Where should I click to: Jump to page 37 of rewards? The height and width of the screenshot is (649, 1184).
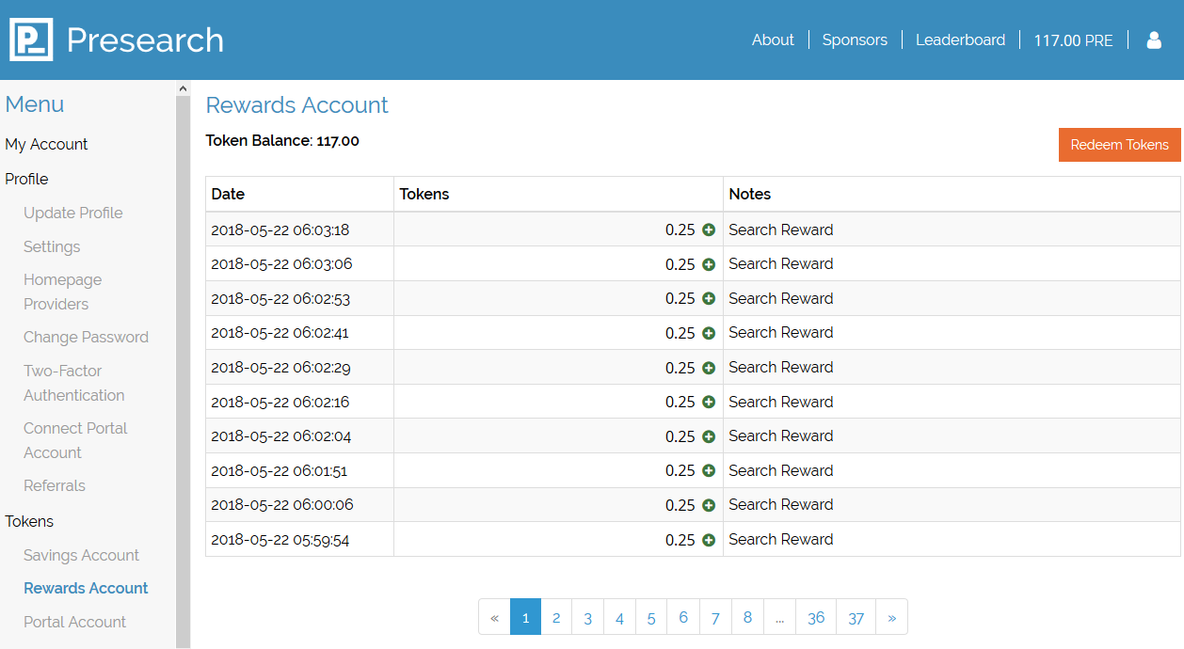click(x=856, y=618)
